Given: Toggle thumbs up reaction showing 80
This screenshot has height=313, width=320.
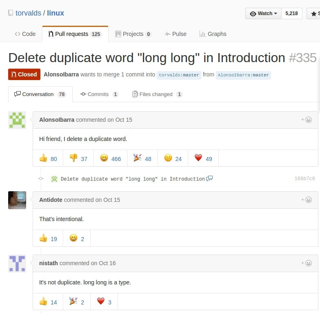Looking at the screenshot, I should pos(48,159).
